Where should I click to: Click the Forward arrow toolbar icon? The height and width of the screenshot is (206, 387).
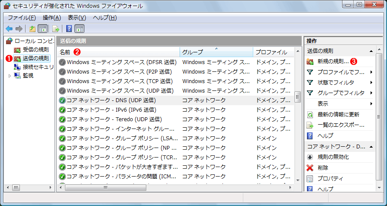pos(19,29)
